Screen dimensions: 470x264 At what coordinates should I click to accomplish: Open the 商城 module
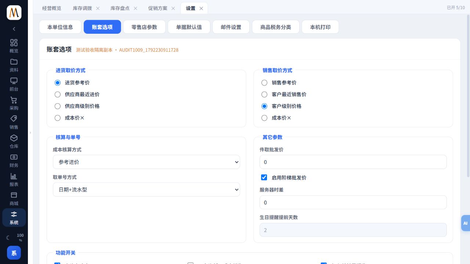[14, 199]
